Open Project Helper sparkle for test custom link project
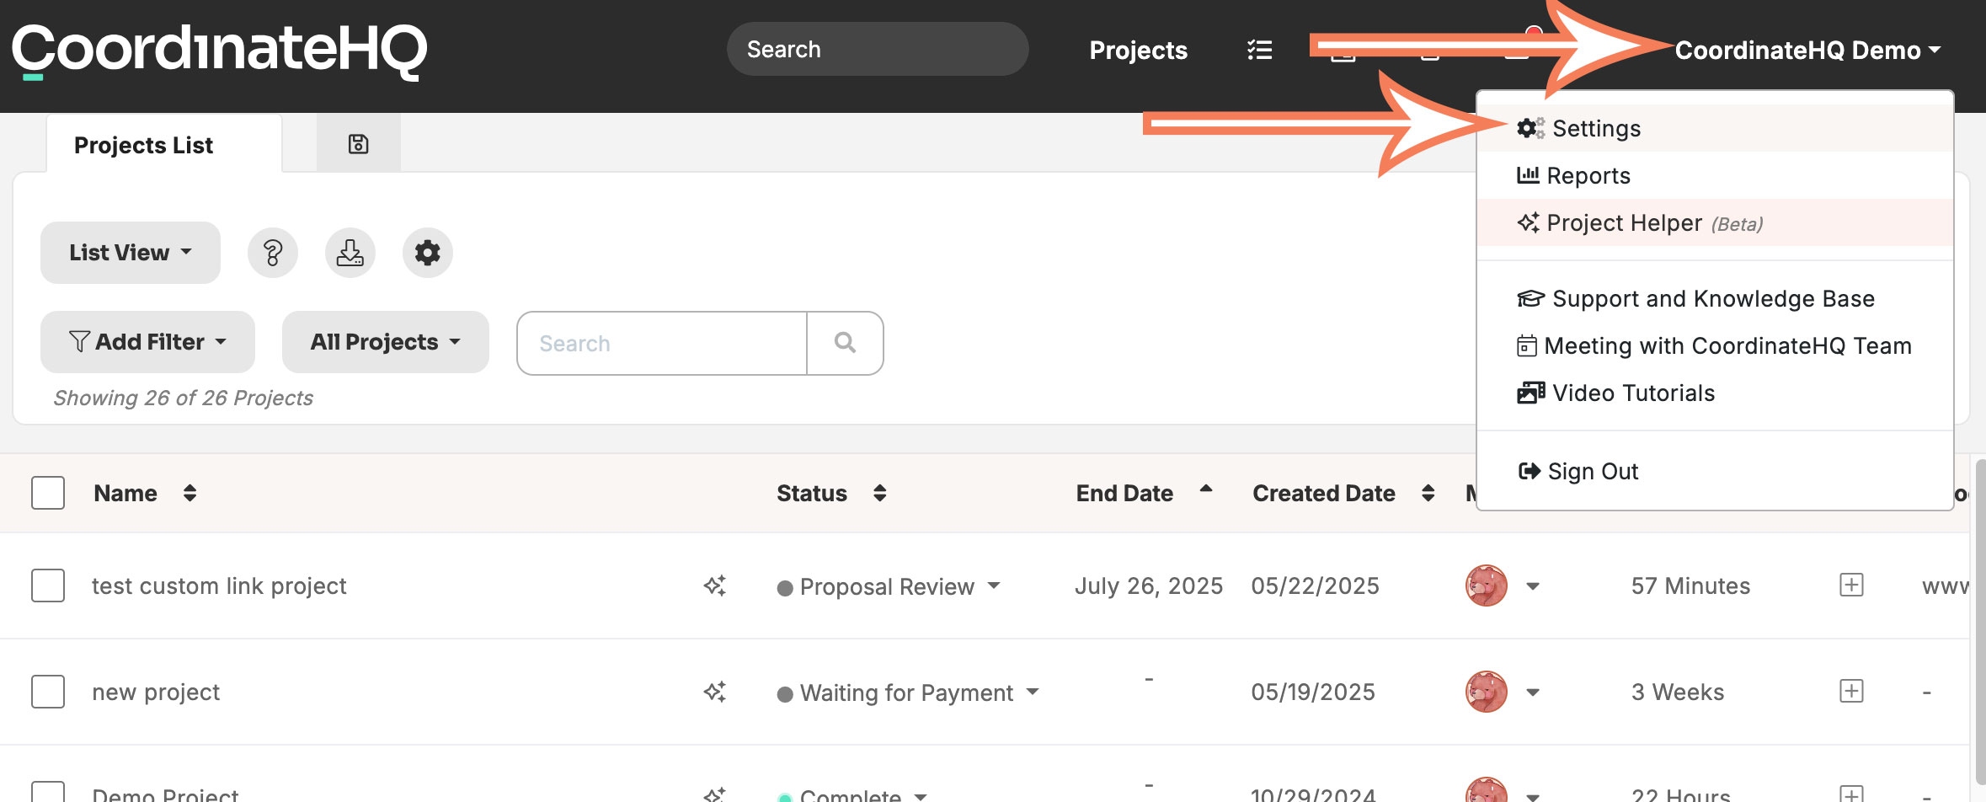Image resolution: width=1986 pixels, height=802 pixels. point(715,585)
